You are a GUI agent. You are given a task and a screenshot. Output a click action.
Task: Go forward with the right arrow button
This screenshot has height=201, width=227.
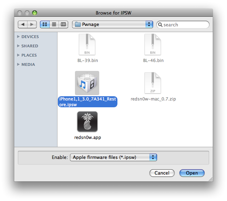tap(32, 25)
